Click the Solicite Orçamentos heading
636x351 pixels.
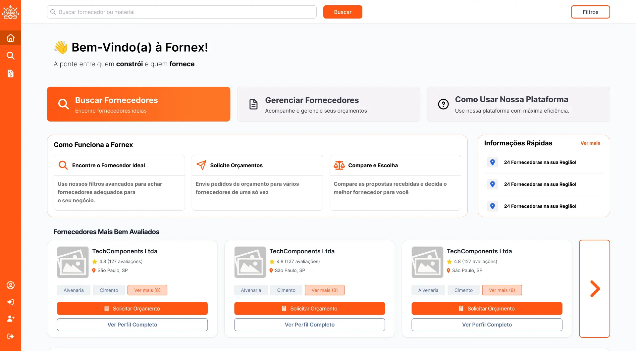click(x=236, y=165)
